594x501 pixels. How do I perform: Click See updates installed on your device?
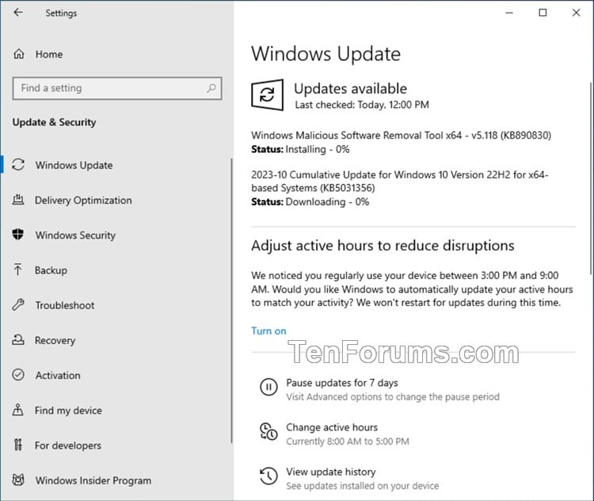click(362, 486)
